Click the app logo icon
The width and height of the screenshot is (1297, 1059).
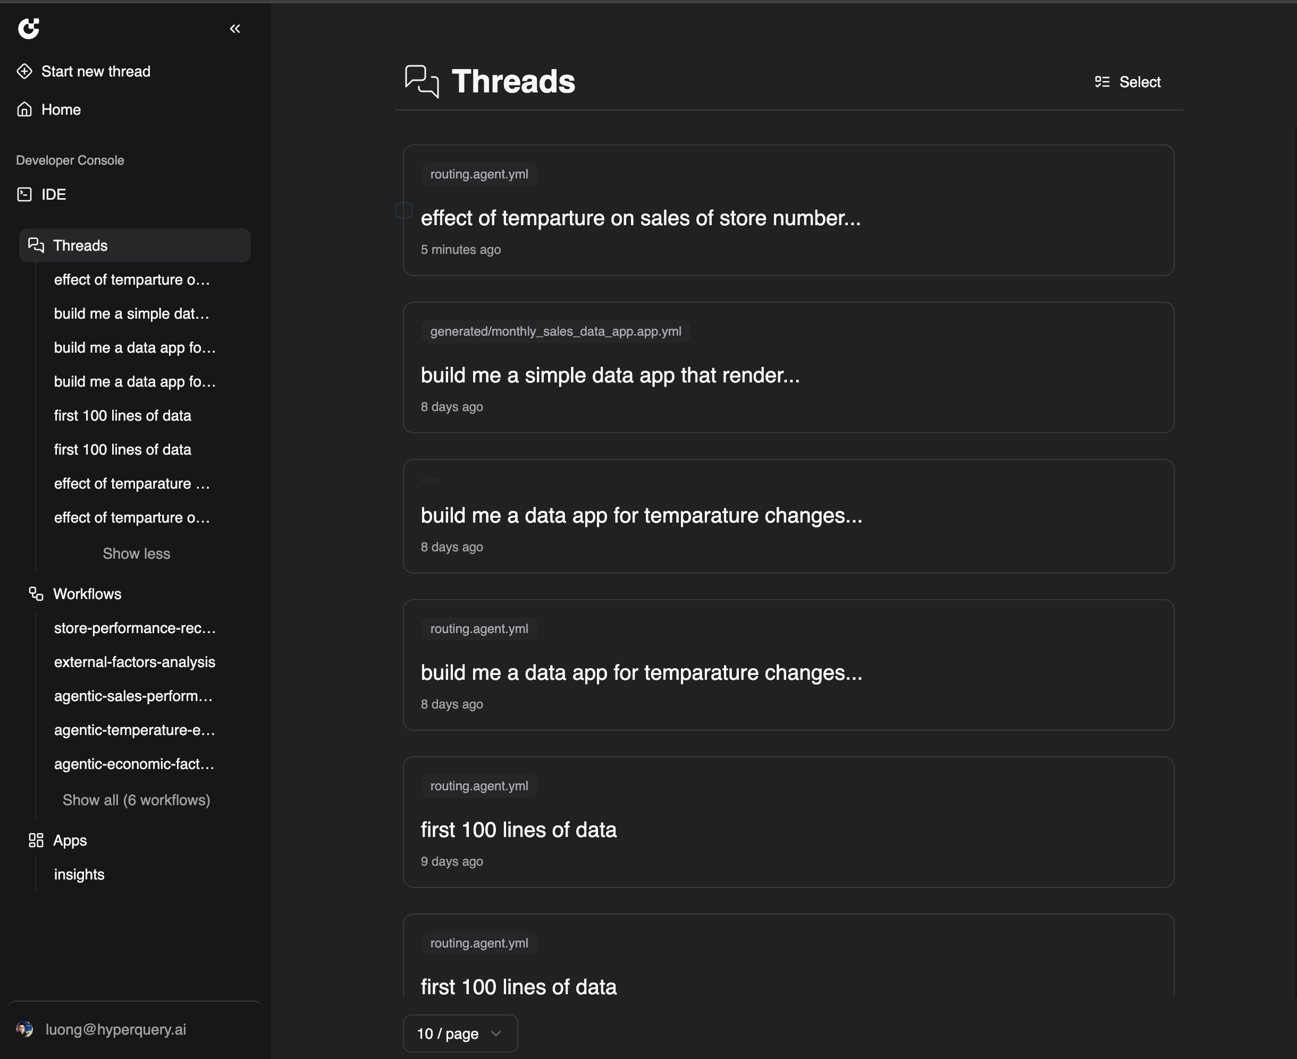coord(29,28)
